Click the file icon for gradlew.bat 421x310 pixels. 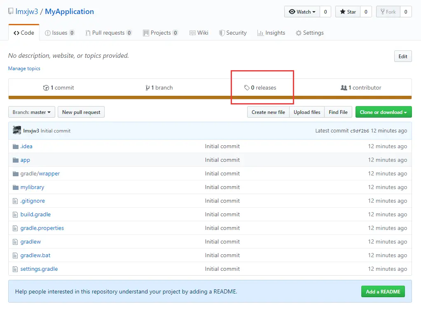pyautogui.click(x=15, y=256)
